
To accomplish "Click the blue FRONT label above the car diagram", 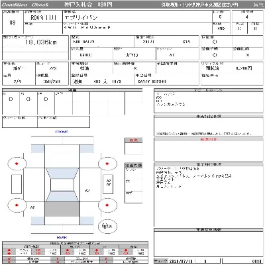I will 62,132.
